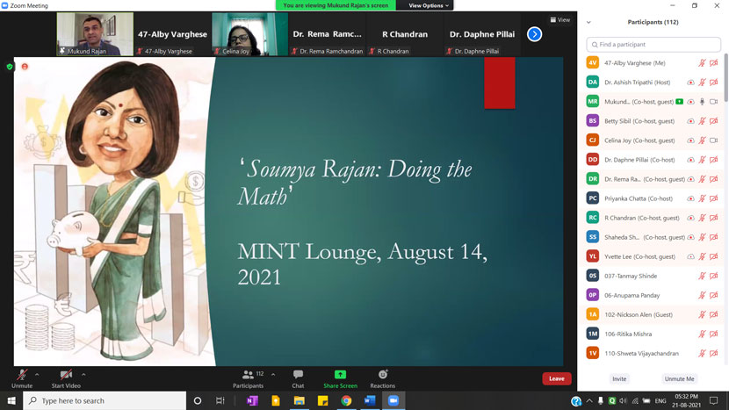Click camera icon for Celina Joy row
The image size is (729, 410).
(x=714, y=140)
